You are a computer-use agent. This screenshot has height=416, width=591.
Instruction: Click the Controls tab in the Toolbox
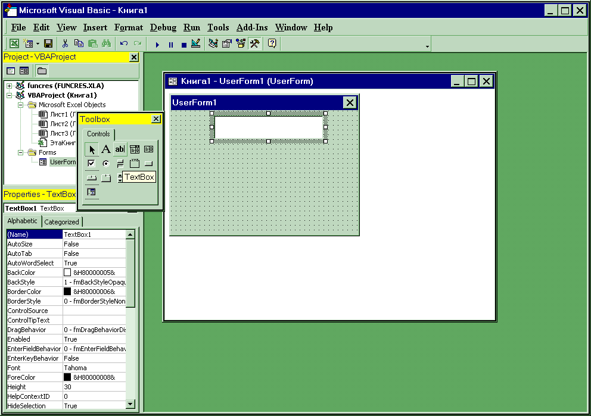pos(98,134)
